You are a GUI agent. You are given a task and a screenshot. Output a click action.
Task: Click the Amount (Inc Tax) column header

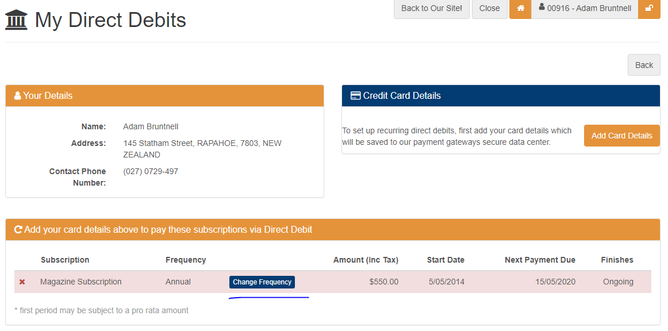point(366,260)
